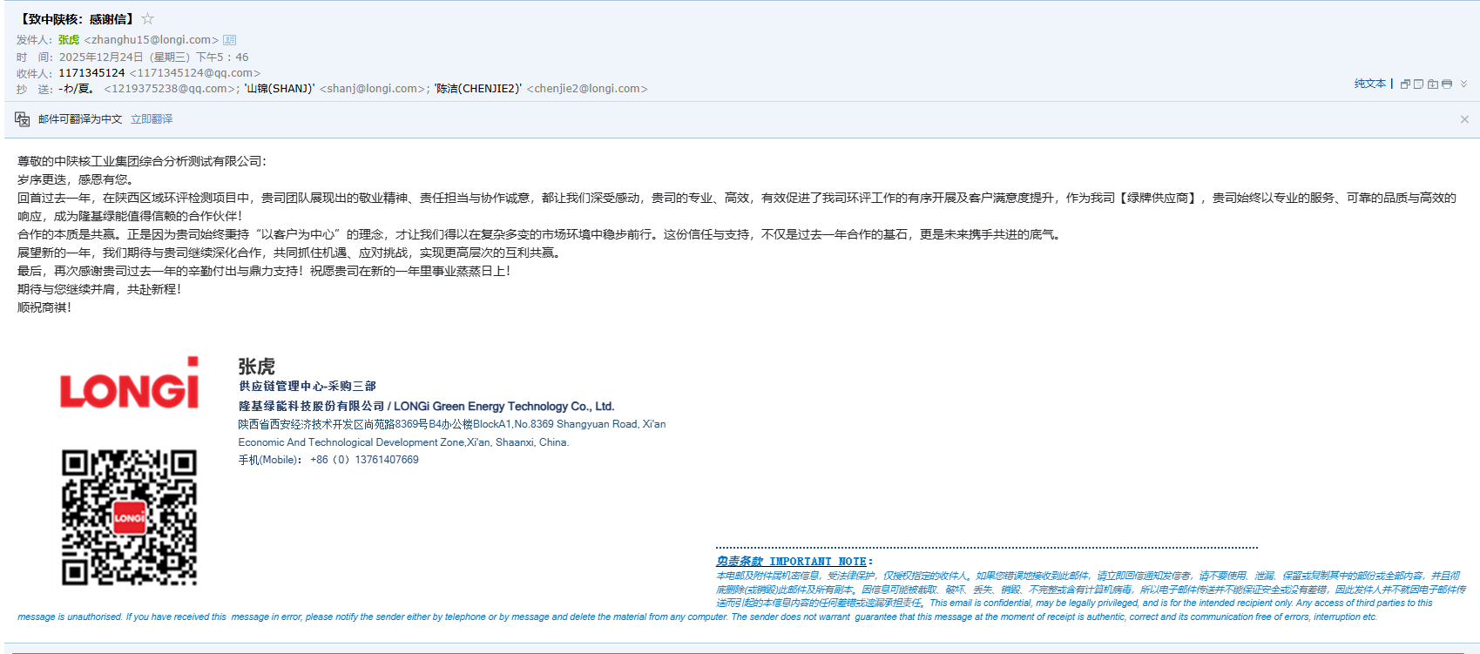Click sender name 张虎
Screen dimensions: 1480x654
click(x=69, y=40)
